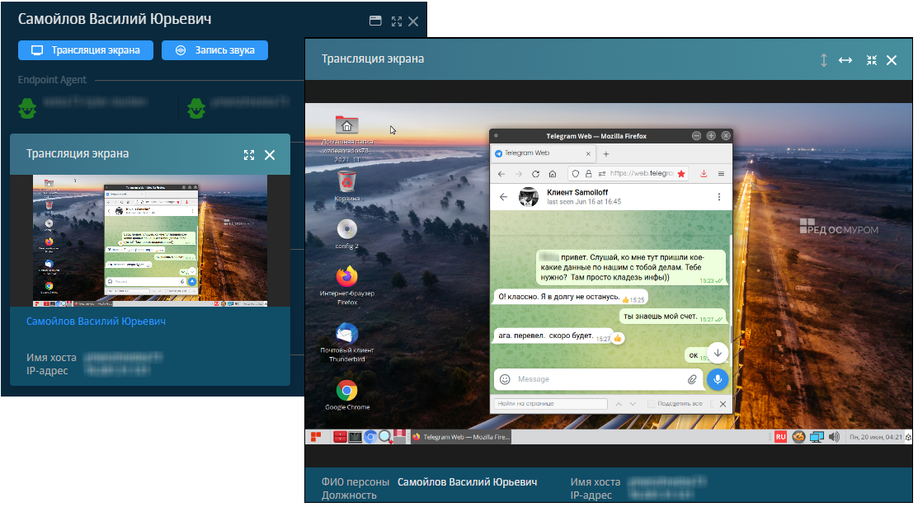Expand the small Трансляция экрана preview card
918x507 pixels.
pos(249,154)
